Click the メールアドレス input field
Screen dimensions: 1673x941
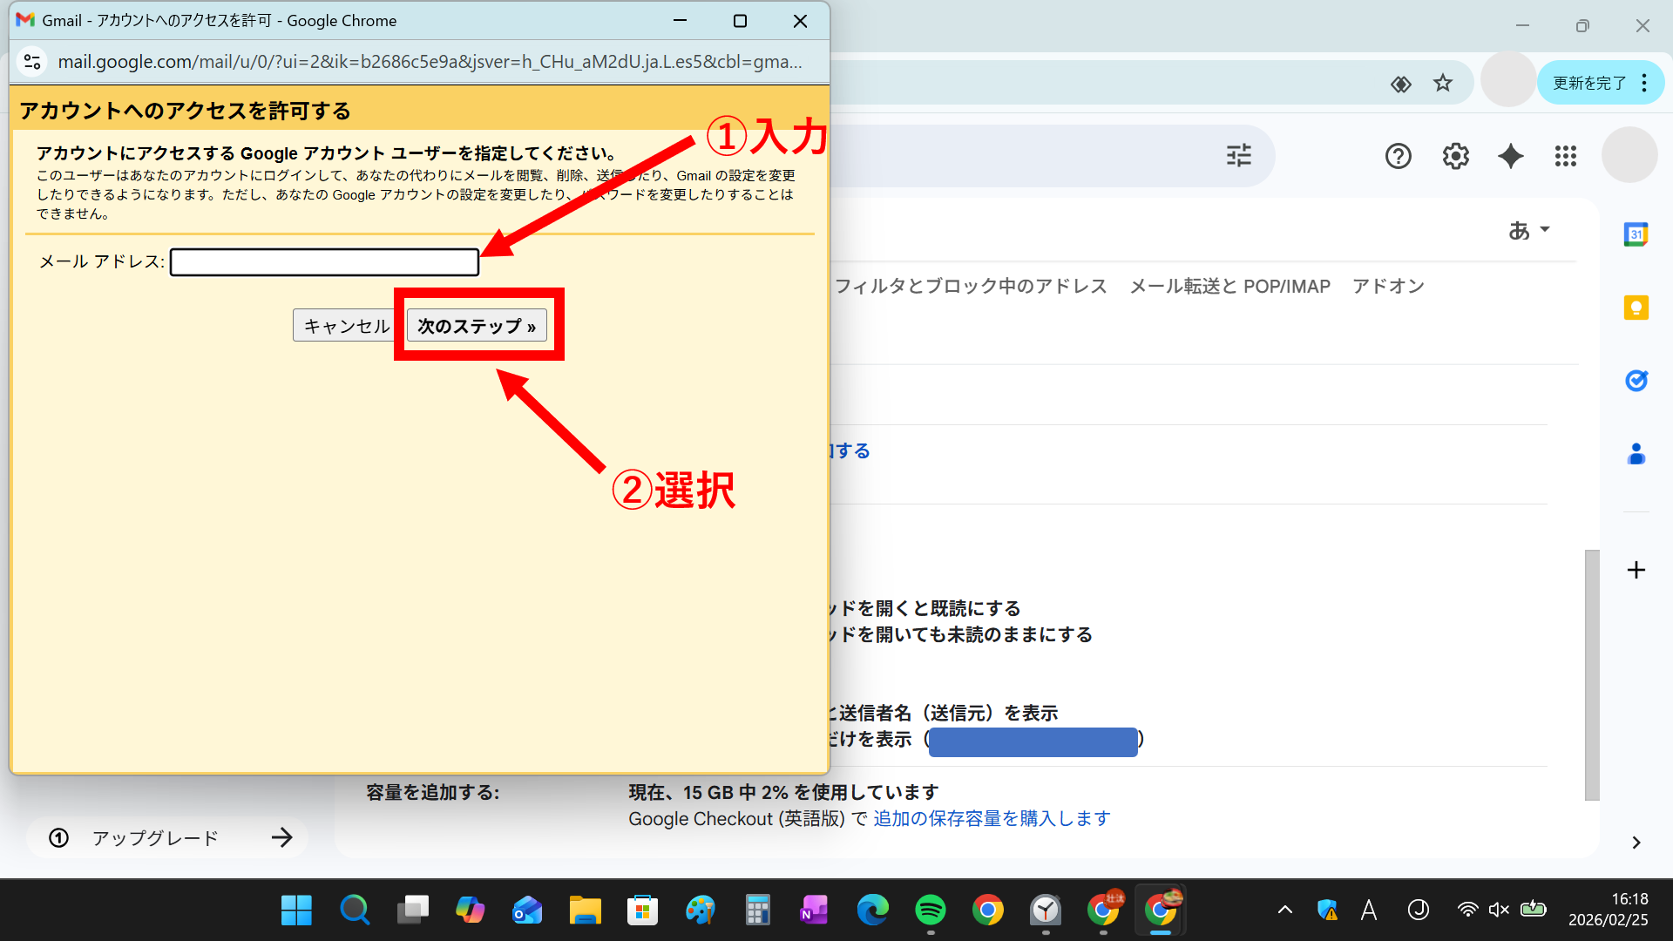tap(323, 261)
